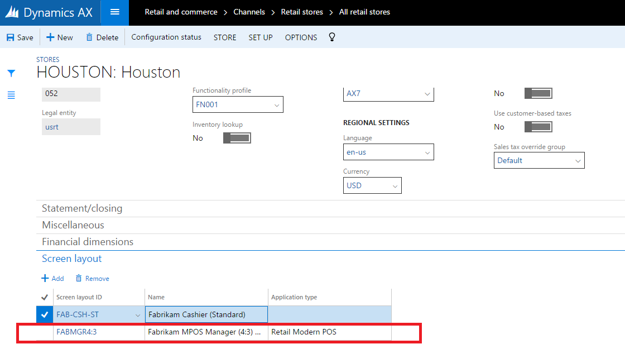Go to Retail stores breadcrumb

302,12
